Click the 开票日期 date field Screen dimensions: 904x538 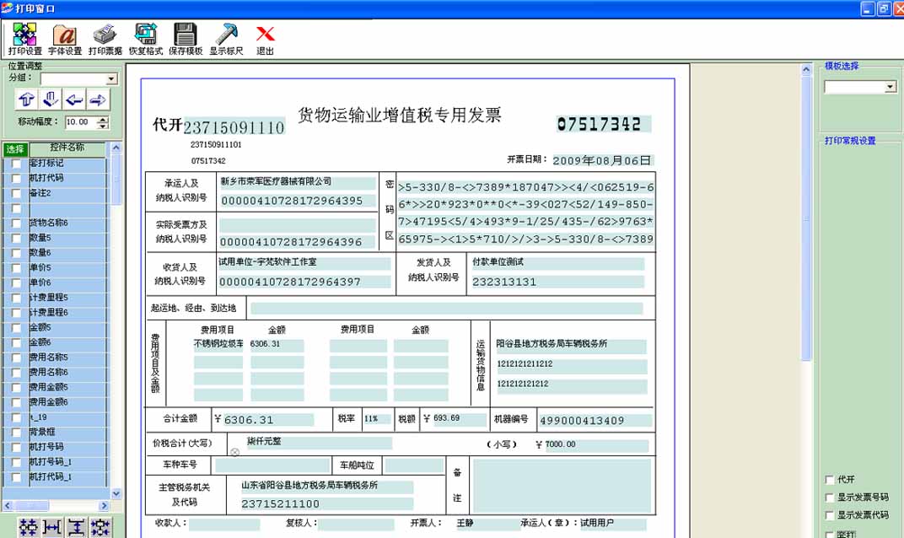pyautogui.click(x=602, y=160)
